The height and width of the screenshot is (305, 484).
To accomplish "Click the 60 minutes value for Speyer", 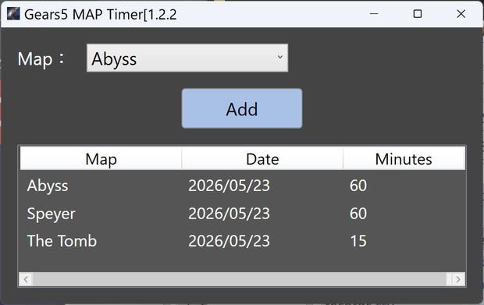I will [x=358, y=214].
